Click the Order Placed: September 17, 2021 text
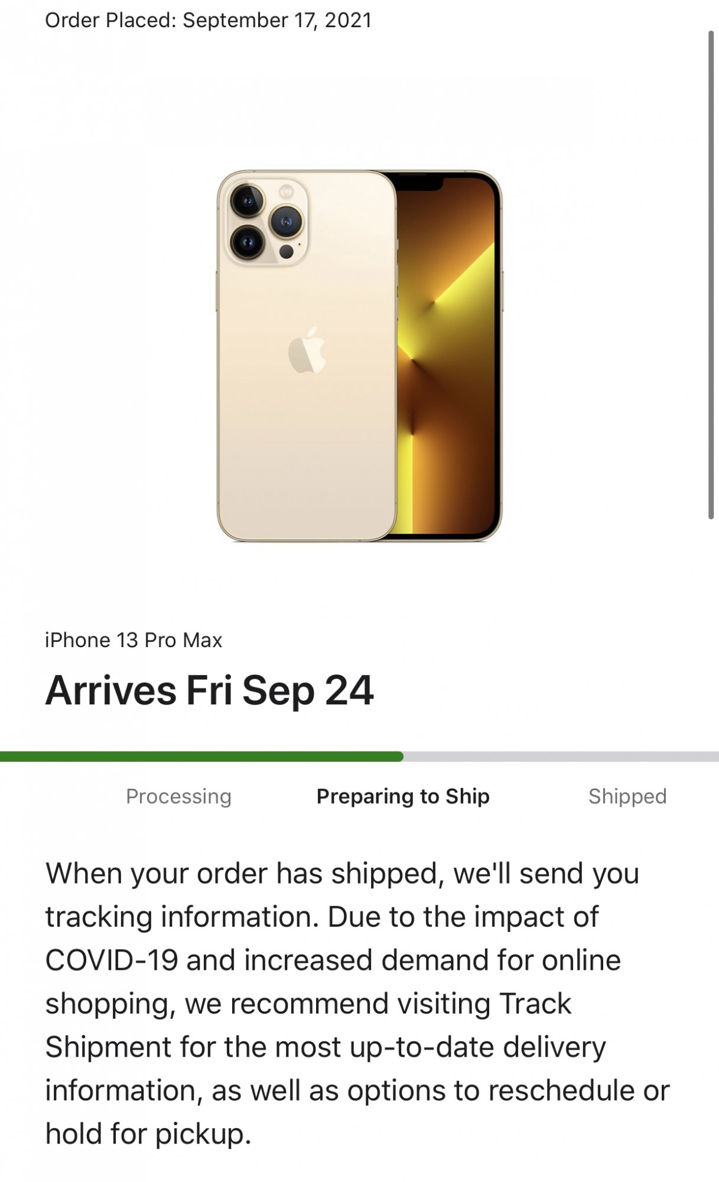 209,20
